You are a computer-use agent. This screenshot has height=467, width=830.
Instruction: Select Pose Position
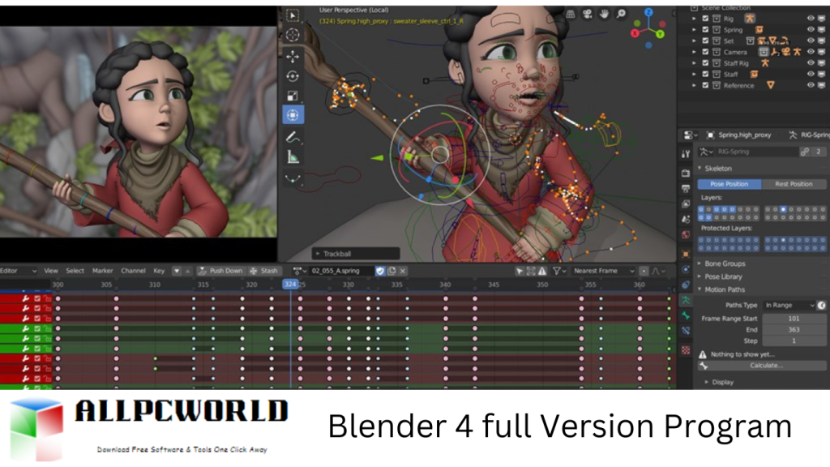pyautogui.click(x=729, y=184)
